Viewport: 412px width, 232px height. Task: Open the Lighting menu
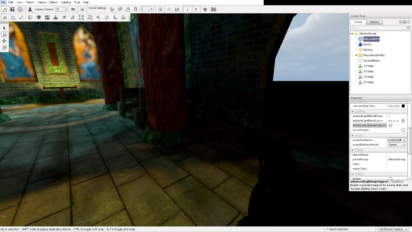tap(66, 2)
